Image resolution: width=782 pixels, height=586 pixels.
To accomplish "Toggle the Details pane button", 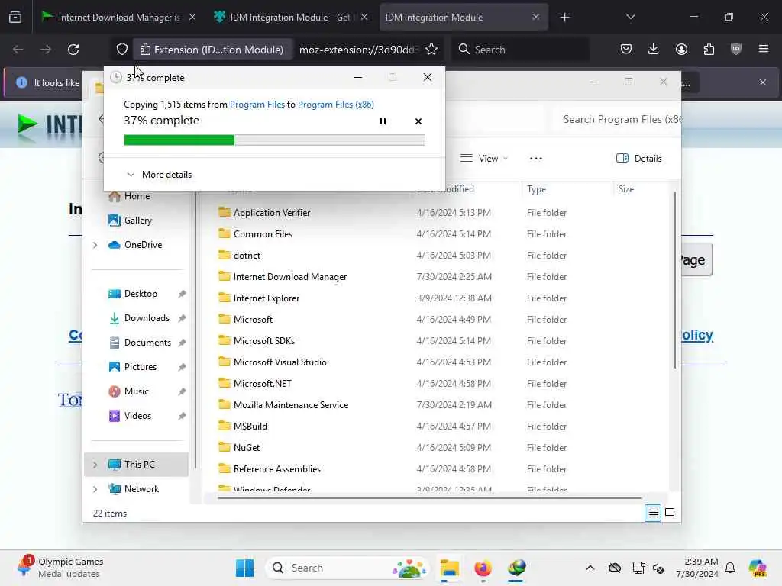I will [639, 159].
